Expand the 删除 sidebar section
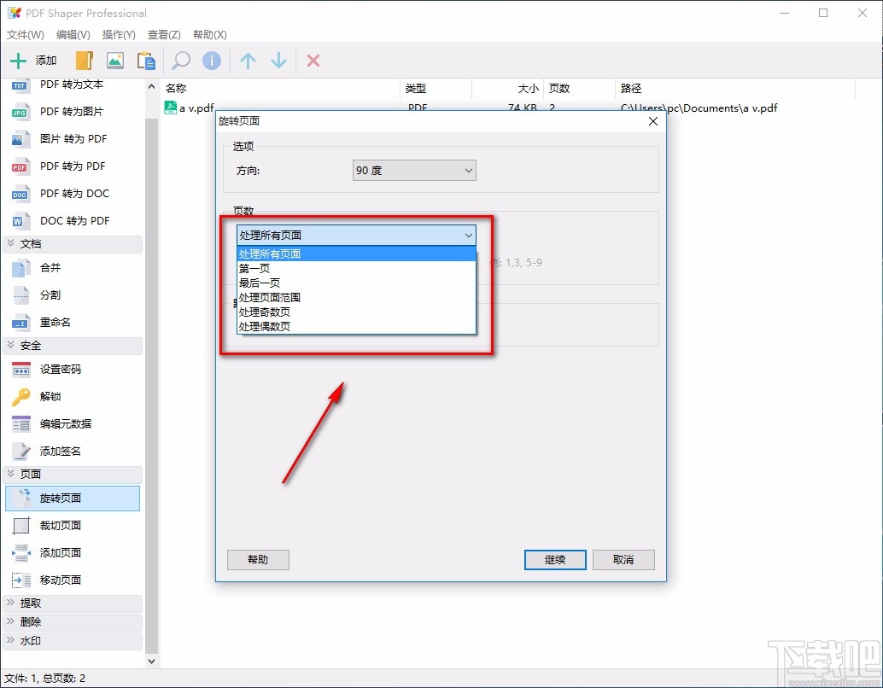Image resolution: width=883 pixels, height=688 pixels. 73,621
